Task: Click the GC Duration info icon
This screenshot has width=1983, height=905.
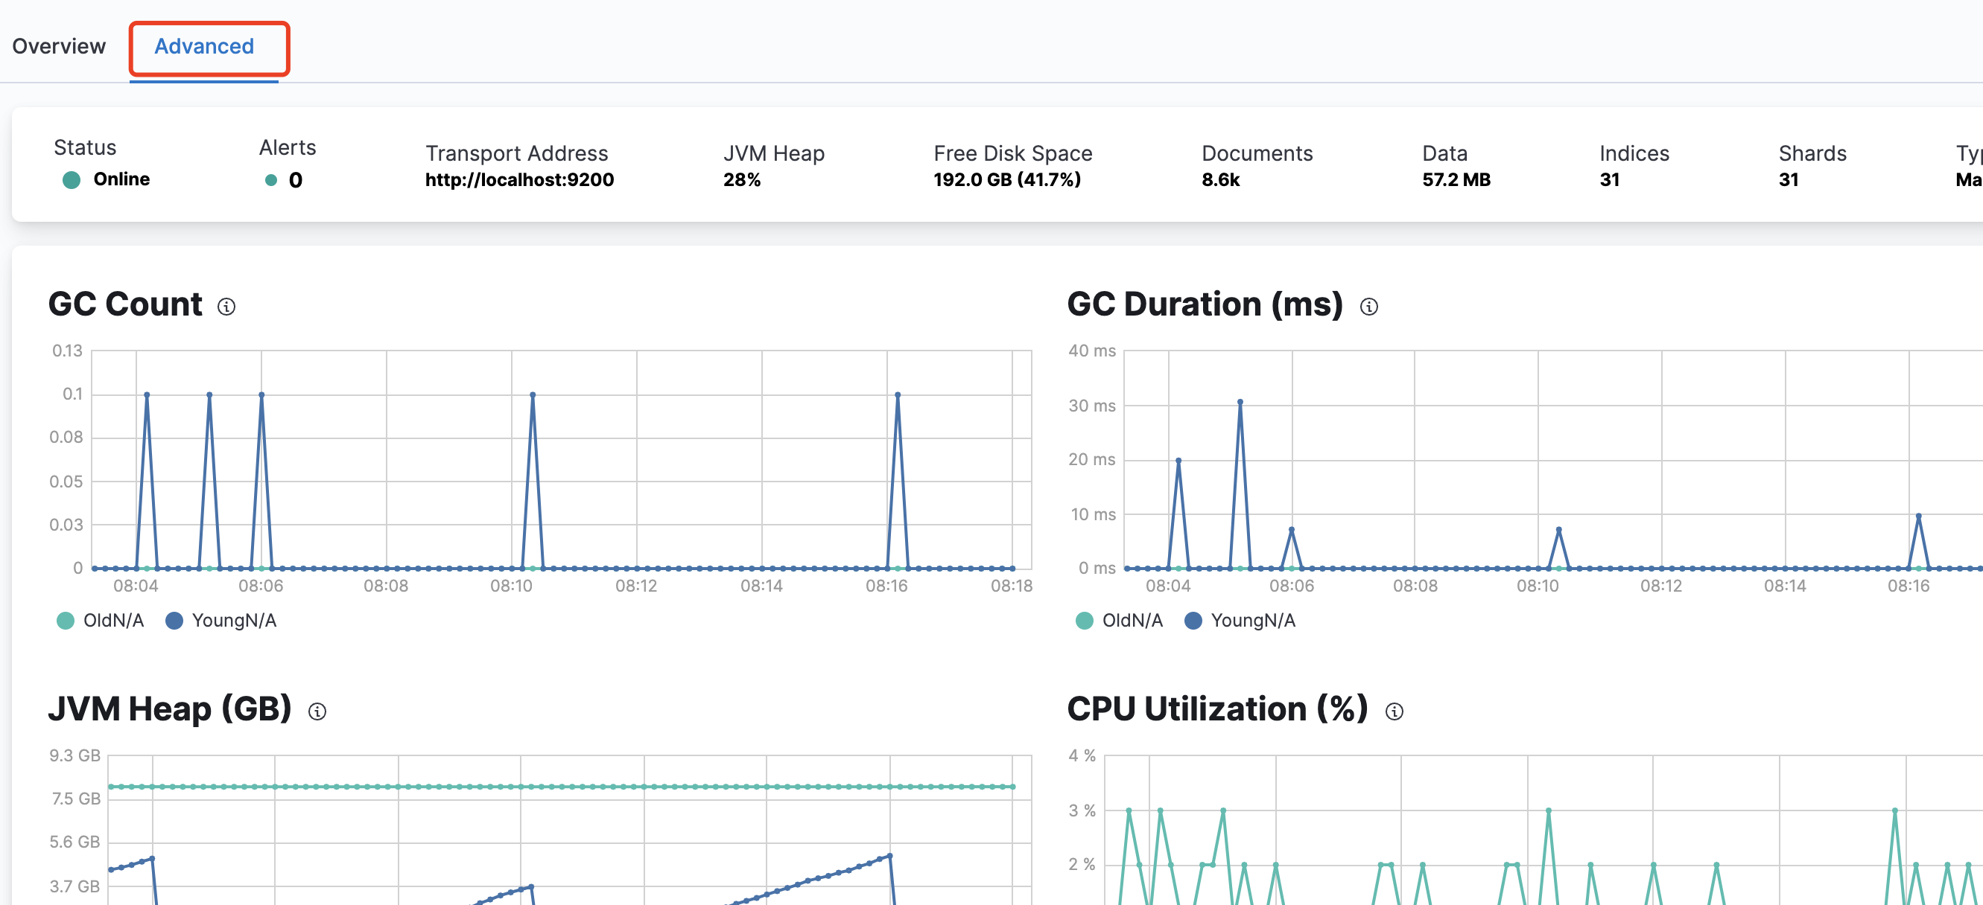Action: (x=1368, y=307)
